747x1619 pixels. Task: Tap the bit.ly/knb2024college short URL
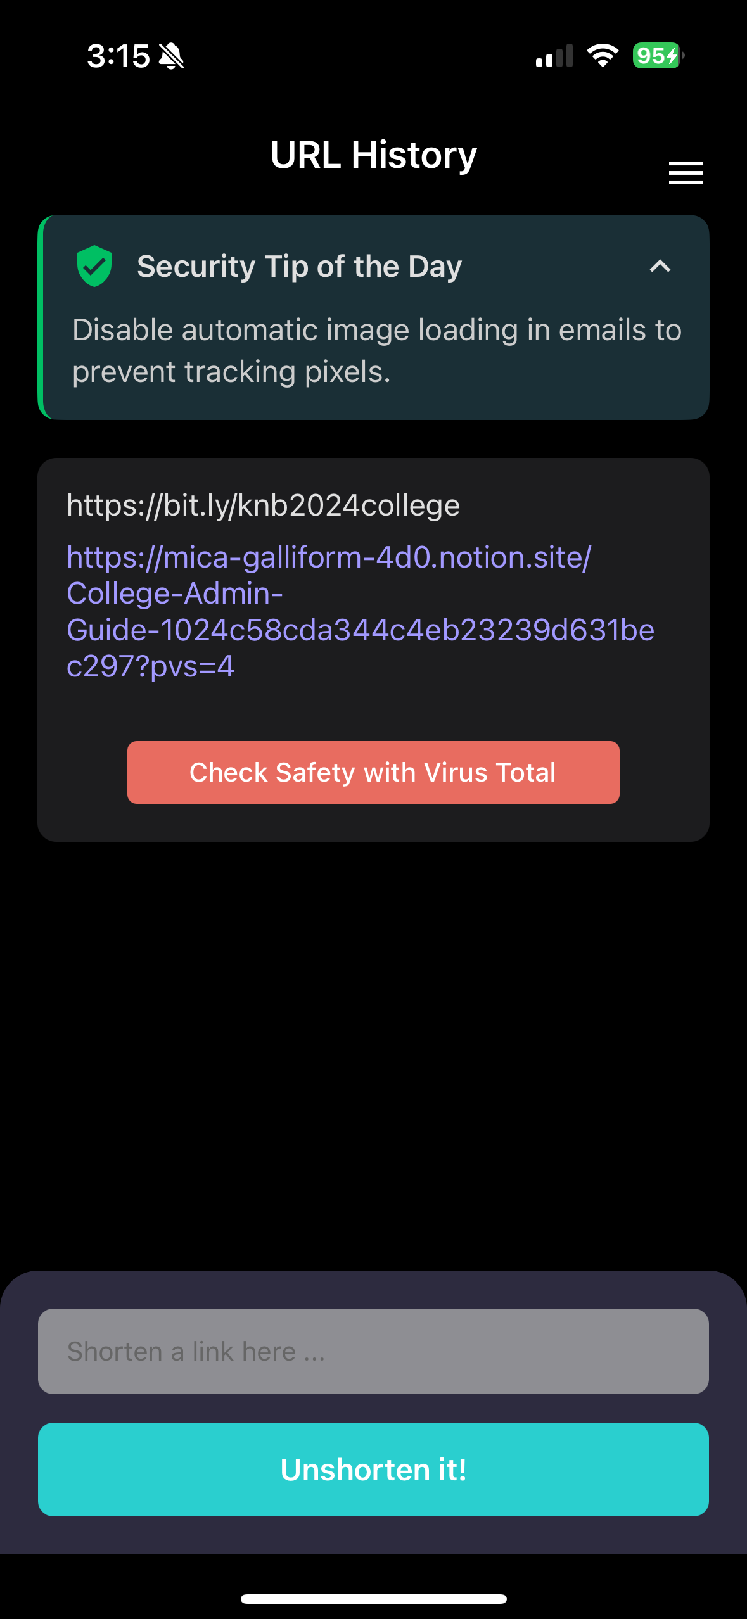tap(264, 505)
